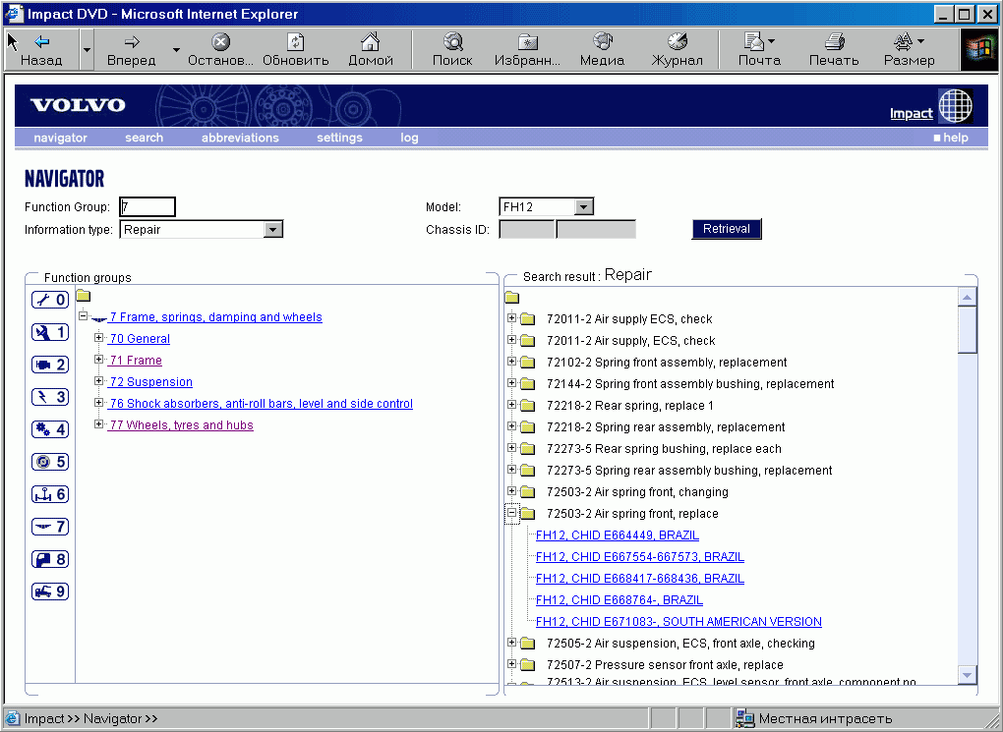
Task: Open function group 0 wrench icon
Action: click(50, 300)
